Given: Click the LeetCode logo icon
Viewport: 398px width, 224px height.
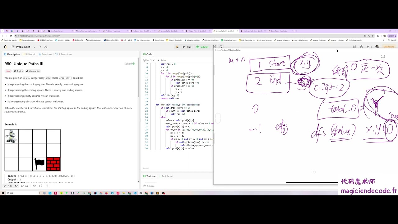Looking at the screenshot, I should tap(5, 47).
